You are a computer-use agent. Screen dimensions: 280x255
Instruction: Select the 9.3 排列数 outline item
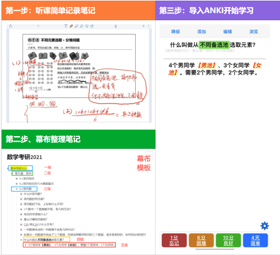point(25,189)
